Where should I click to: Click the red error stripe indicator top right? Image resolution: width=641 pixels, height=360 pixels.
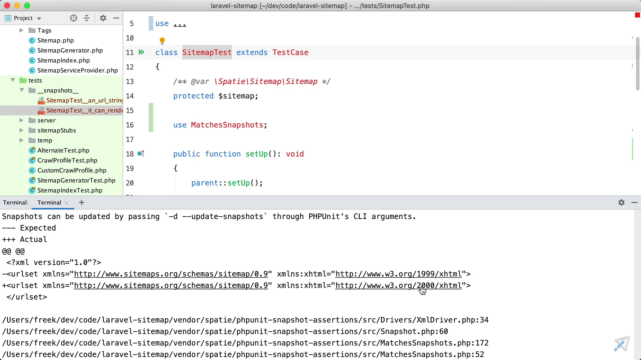pyautogui.click(x=637, y=15)
